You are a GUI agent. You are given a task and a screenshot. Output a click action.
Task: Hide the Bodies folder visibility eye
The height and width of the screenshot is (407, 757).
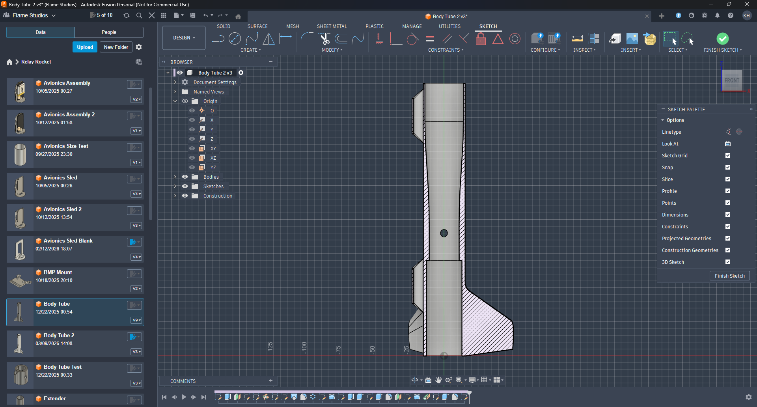(185, 177)
